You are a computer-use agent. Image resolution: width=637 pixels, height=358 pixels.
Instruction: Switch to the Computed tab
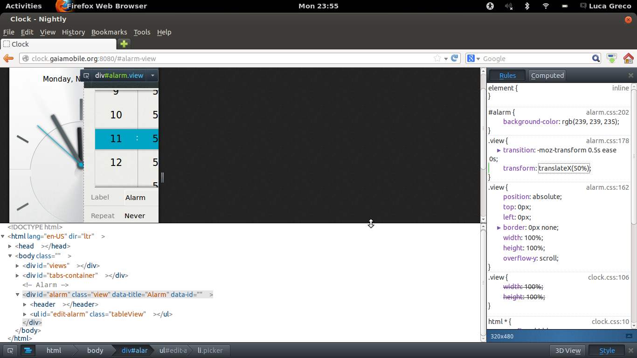coord(547,76)
